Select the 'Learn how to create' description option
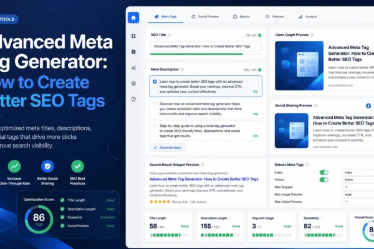This screenshot has height=249, width=374. point(206,87)
